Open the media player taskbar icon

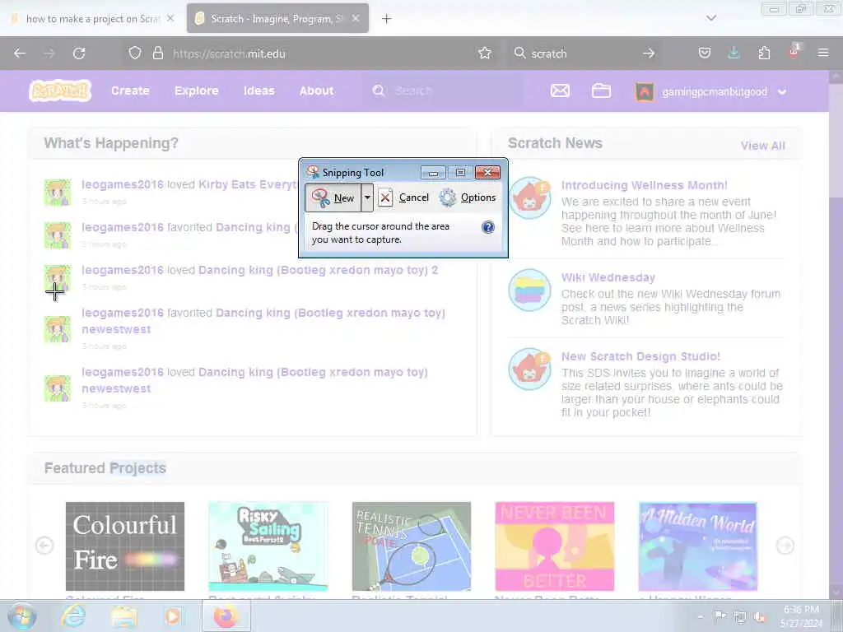click(173, 616)
